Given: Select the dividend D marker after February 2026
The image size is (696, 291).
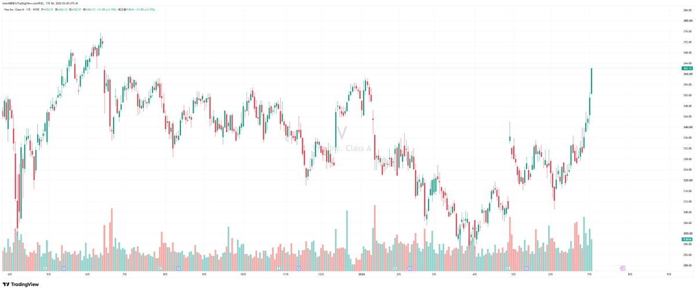Looking at the screenshot, I should click(410, 268).
